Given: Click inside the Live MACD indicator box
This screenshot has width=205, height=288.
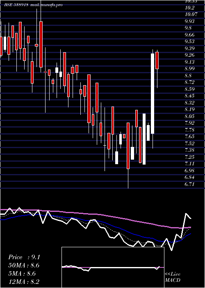Looking at the screenshot, I should click(x=113, y=267).
